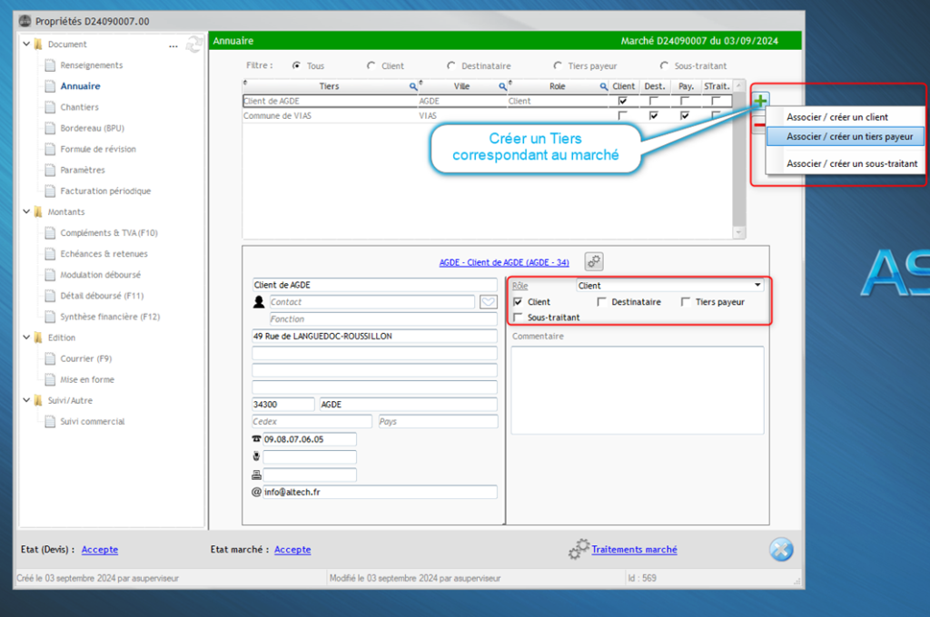
Task: Enable the Tiers payeur checkbox under Rôle
Action: pos(686,302)
